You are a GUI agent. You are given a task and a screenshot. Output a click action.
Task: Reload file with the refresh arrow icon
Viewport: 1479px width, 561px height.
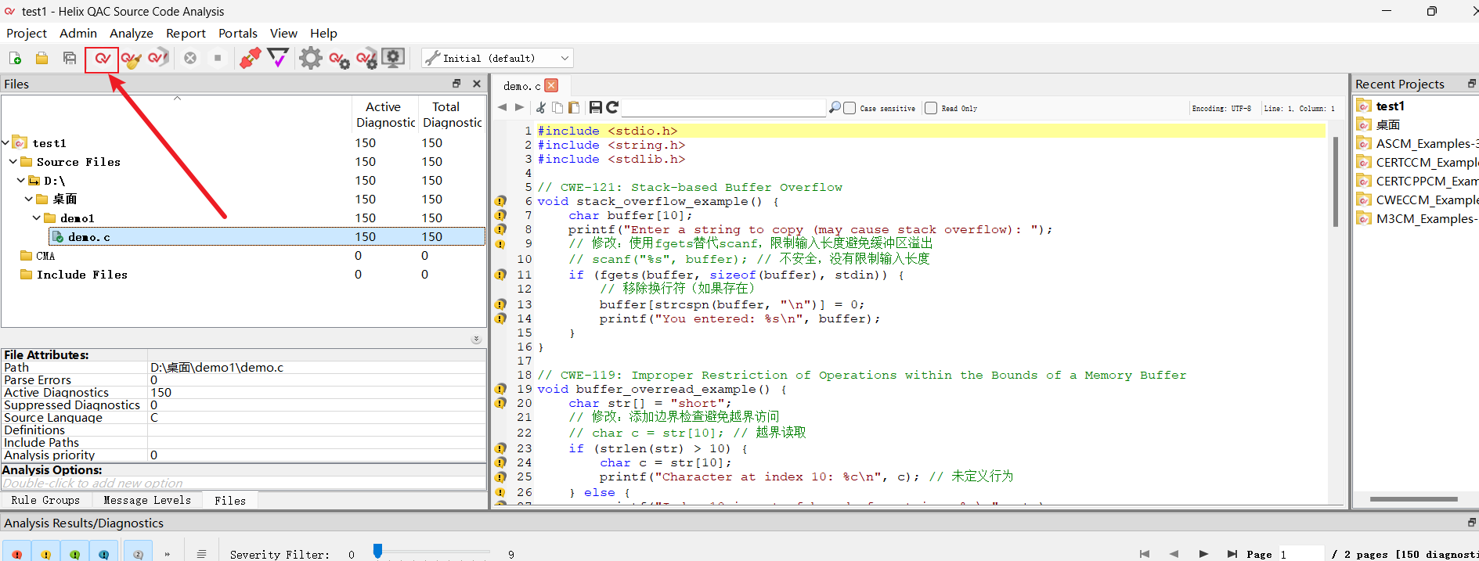(612, 108)
